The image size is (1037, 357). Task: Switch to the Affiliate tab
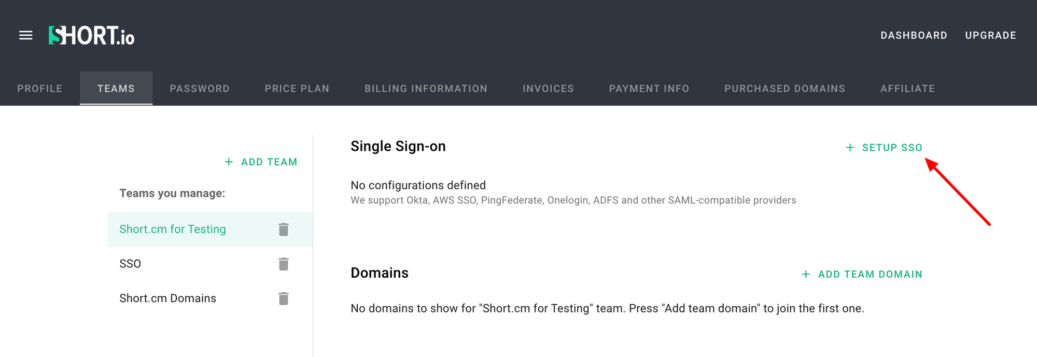(907, 89)
